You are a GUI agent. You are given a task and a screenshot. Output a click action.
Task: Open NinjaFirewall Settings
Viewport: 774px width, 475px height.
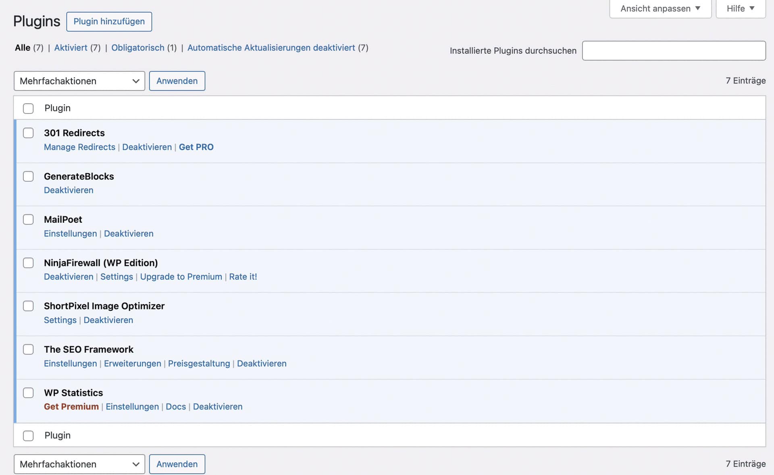click(117, 277)
